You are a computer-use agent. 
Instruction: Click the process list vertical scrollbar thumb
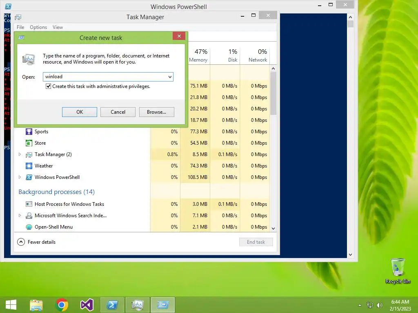coord(273,93)
